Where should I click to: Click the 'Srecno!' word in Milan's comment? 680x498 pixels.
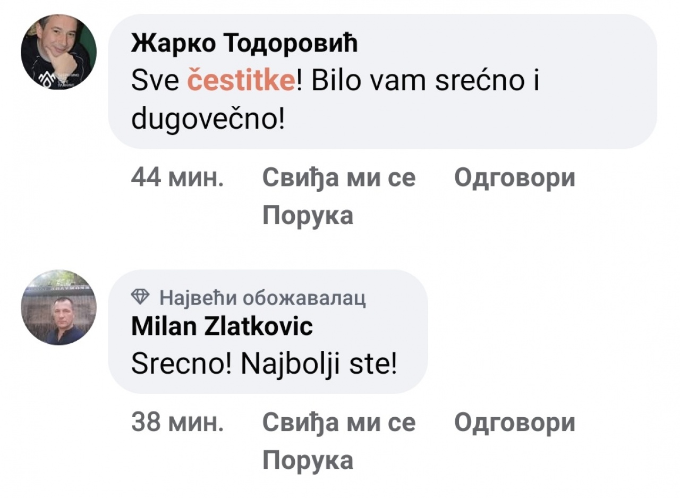tap(181, 365)
